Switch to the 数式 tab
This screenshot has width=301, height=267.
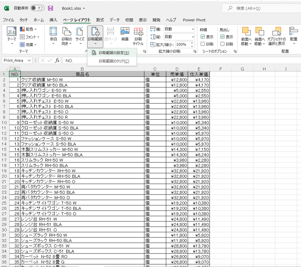pos(100,20)
